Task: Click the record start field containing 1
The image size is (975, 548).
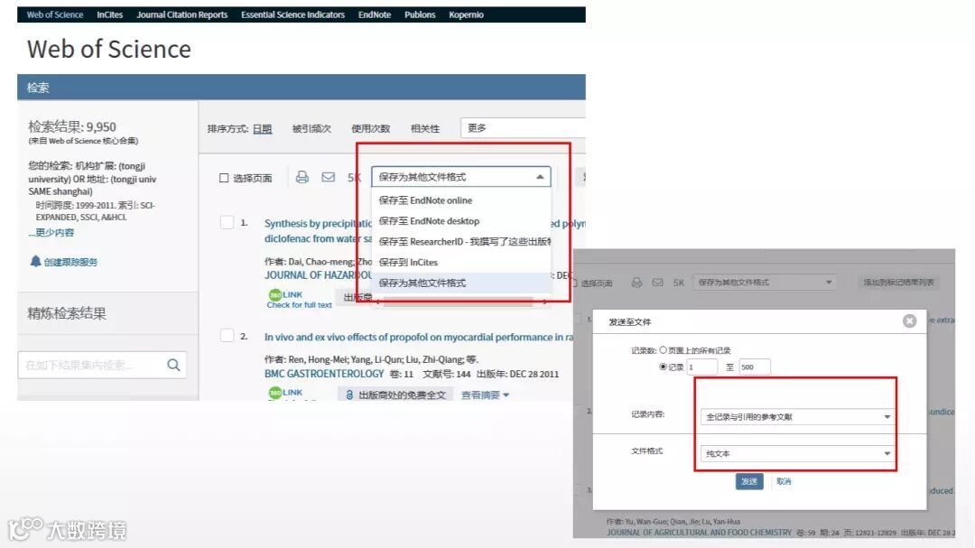Action: [702, 367]
